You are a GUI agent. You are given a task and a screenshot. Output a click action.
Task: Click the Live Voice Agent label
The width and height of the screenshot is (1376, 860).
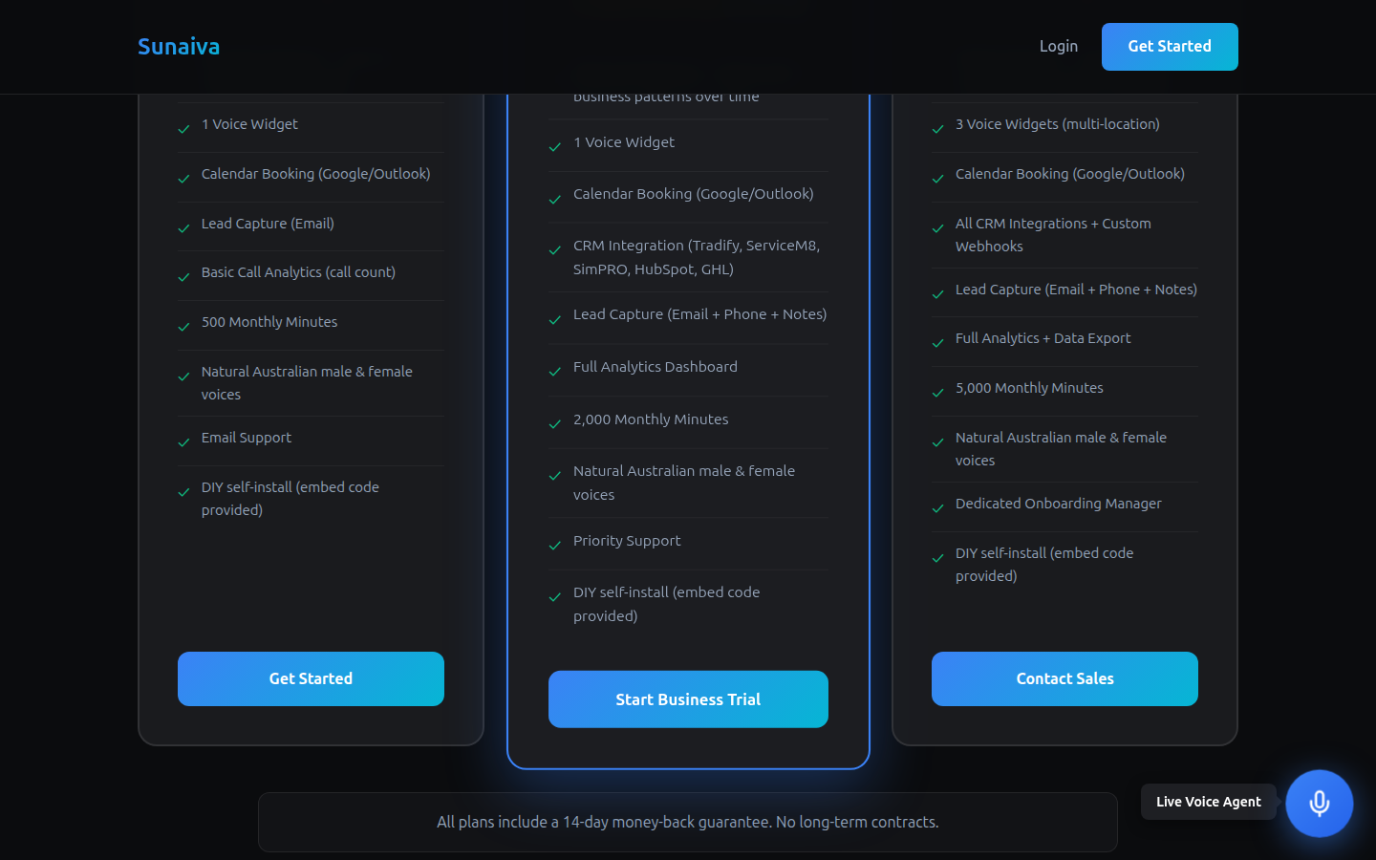[x=1208, y=802]
